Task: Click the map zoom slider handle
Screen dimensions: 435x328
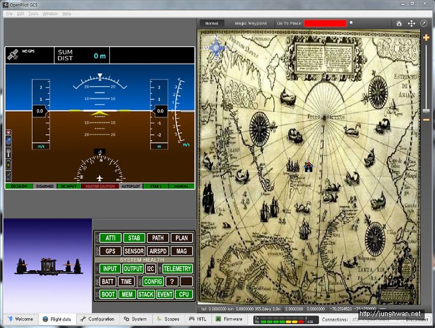Action: [x=426, y=111]
